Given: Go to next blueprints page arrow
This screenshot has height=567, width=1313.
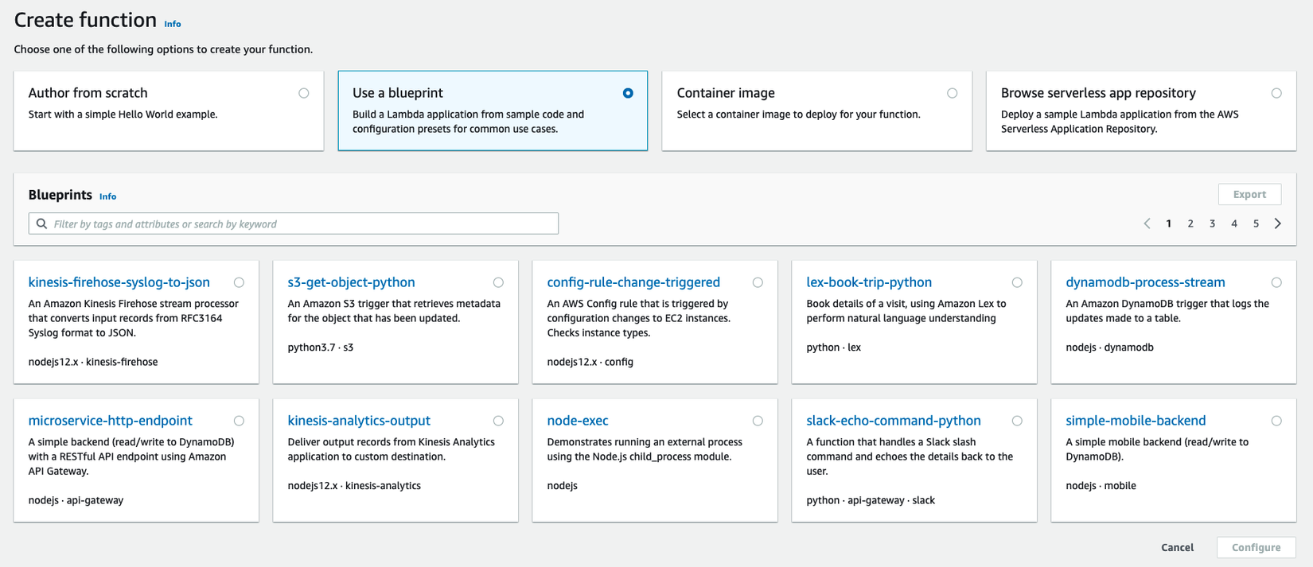Looking at the screenshot, I should click(1278, 223).
